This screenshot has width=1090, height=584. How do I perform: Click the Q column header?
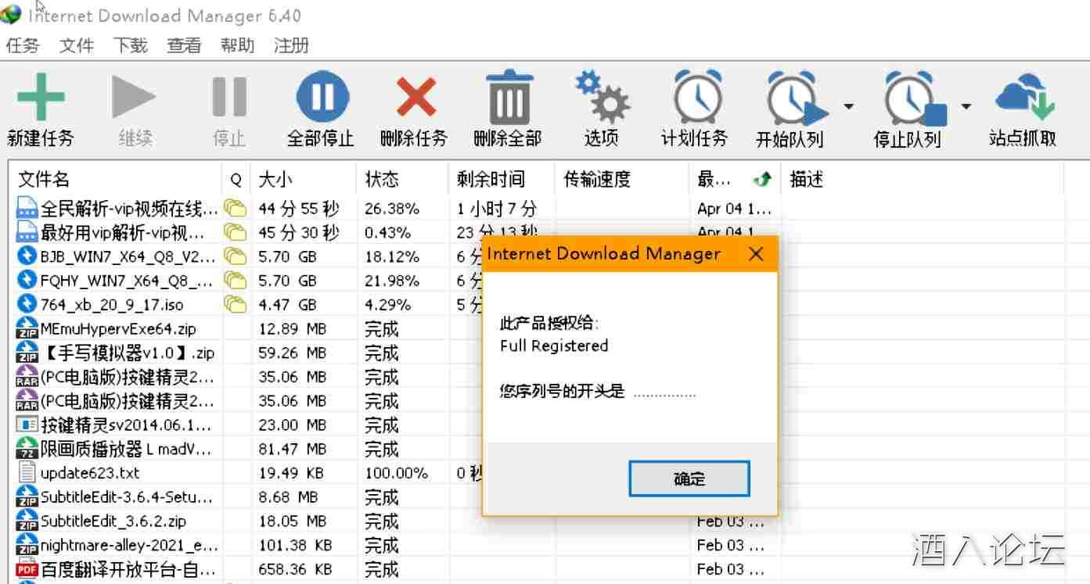pos(236,180)
